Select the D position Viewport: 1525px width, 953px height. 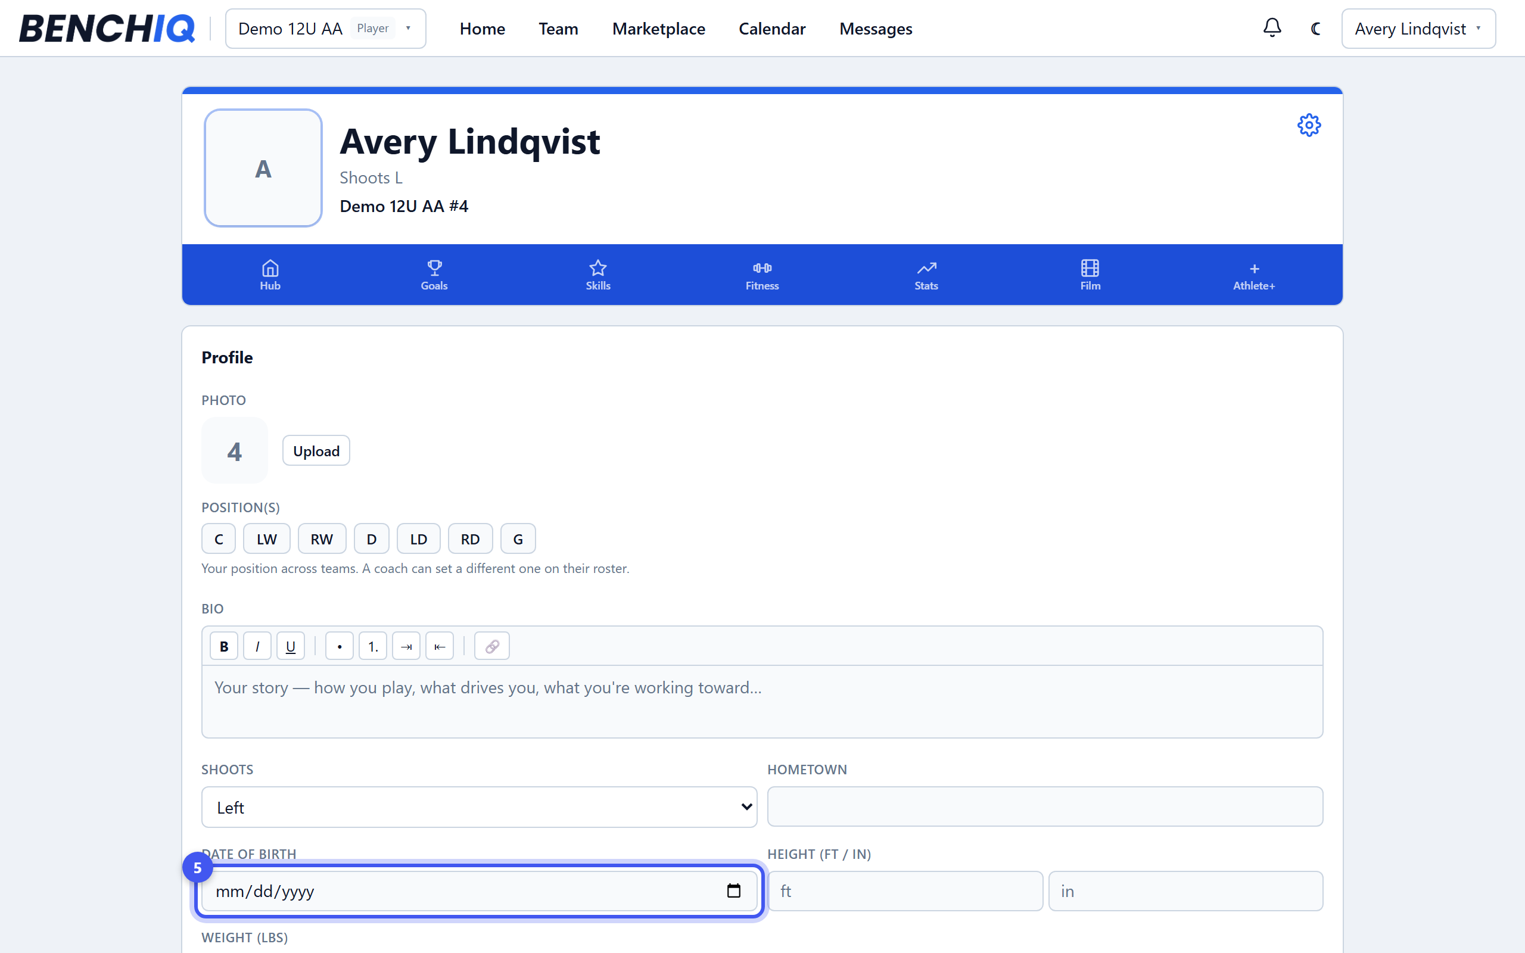click(x=372, y=539)
